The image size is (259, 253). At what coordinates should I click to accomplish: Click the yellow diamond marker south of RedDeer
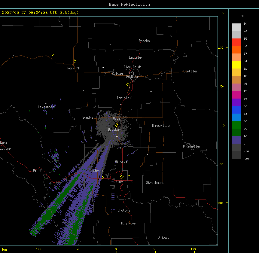point(128,84)
